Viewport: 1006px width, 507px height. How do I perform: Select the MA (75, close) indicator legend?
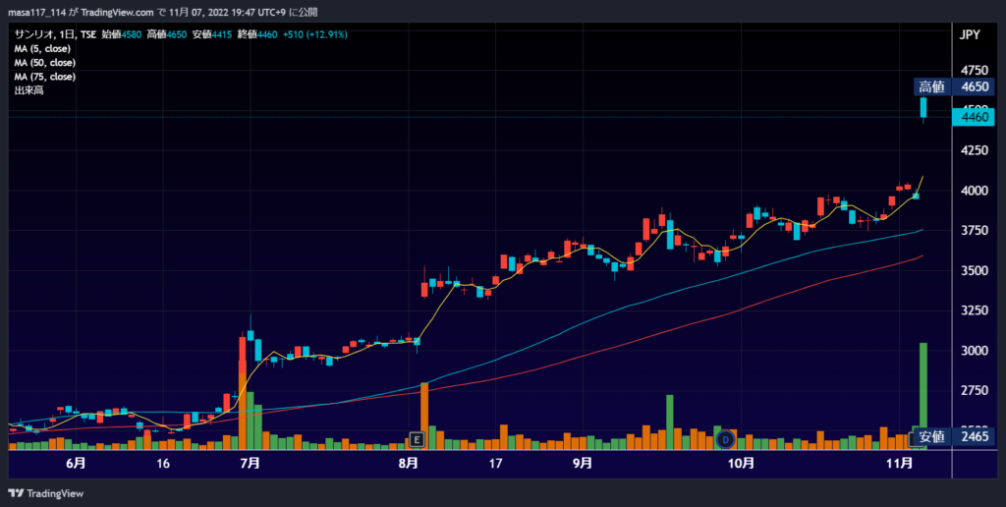pos(45,77)
